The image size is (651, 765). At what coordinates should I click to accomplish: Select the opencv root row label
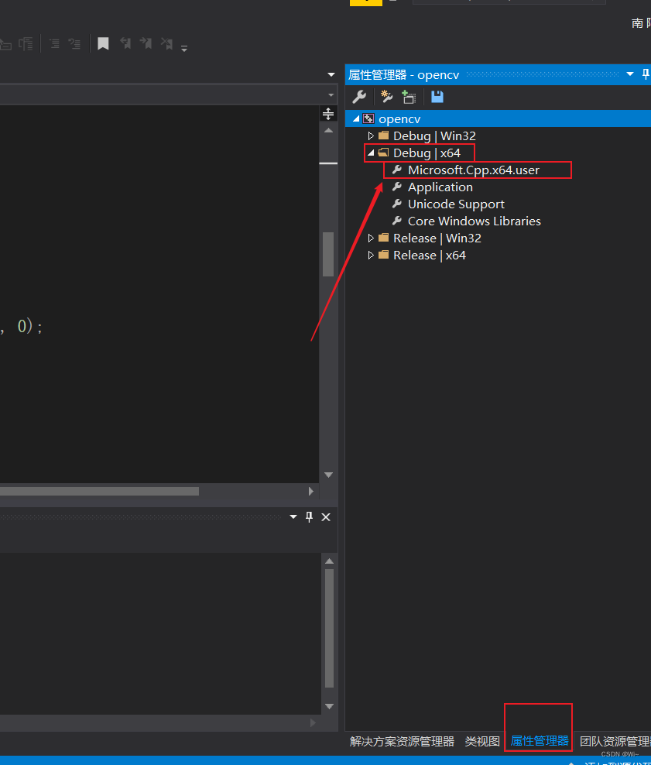(x=399, y=118)
